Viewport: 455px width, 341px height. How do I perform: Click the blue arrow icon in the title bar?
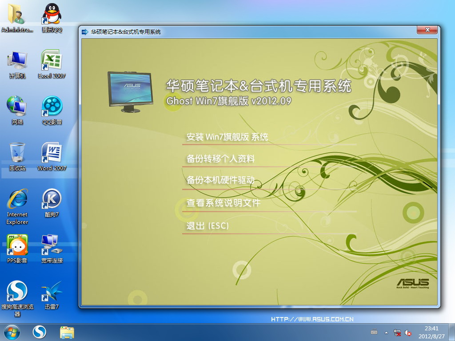click(85, 32)
